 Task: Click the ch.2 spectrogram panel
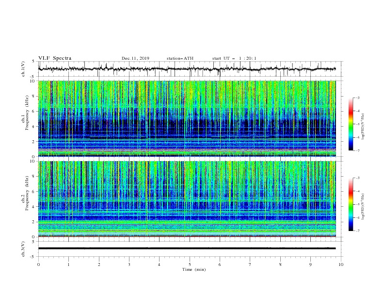[x=187, y=199]
